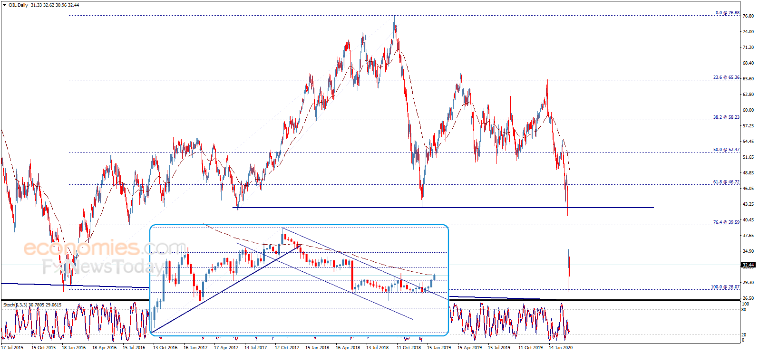Image resolution: width=759 pixels, height=353 pixels.
Task: Click the 74.00 price axis value
Action: pyautogui.click(x=748, y=32)
